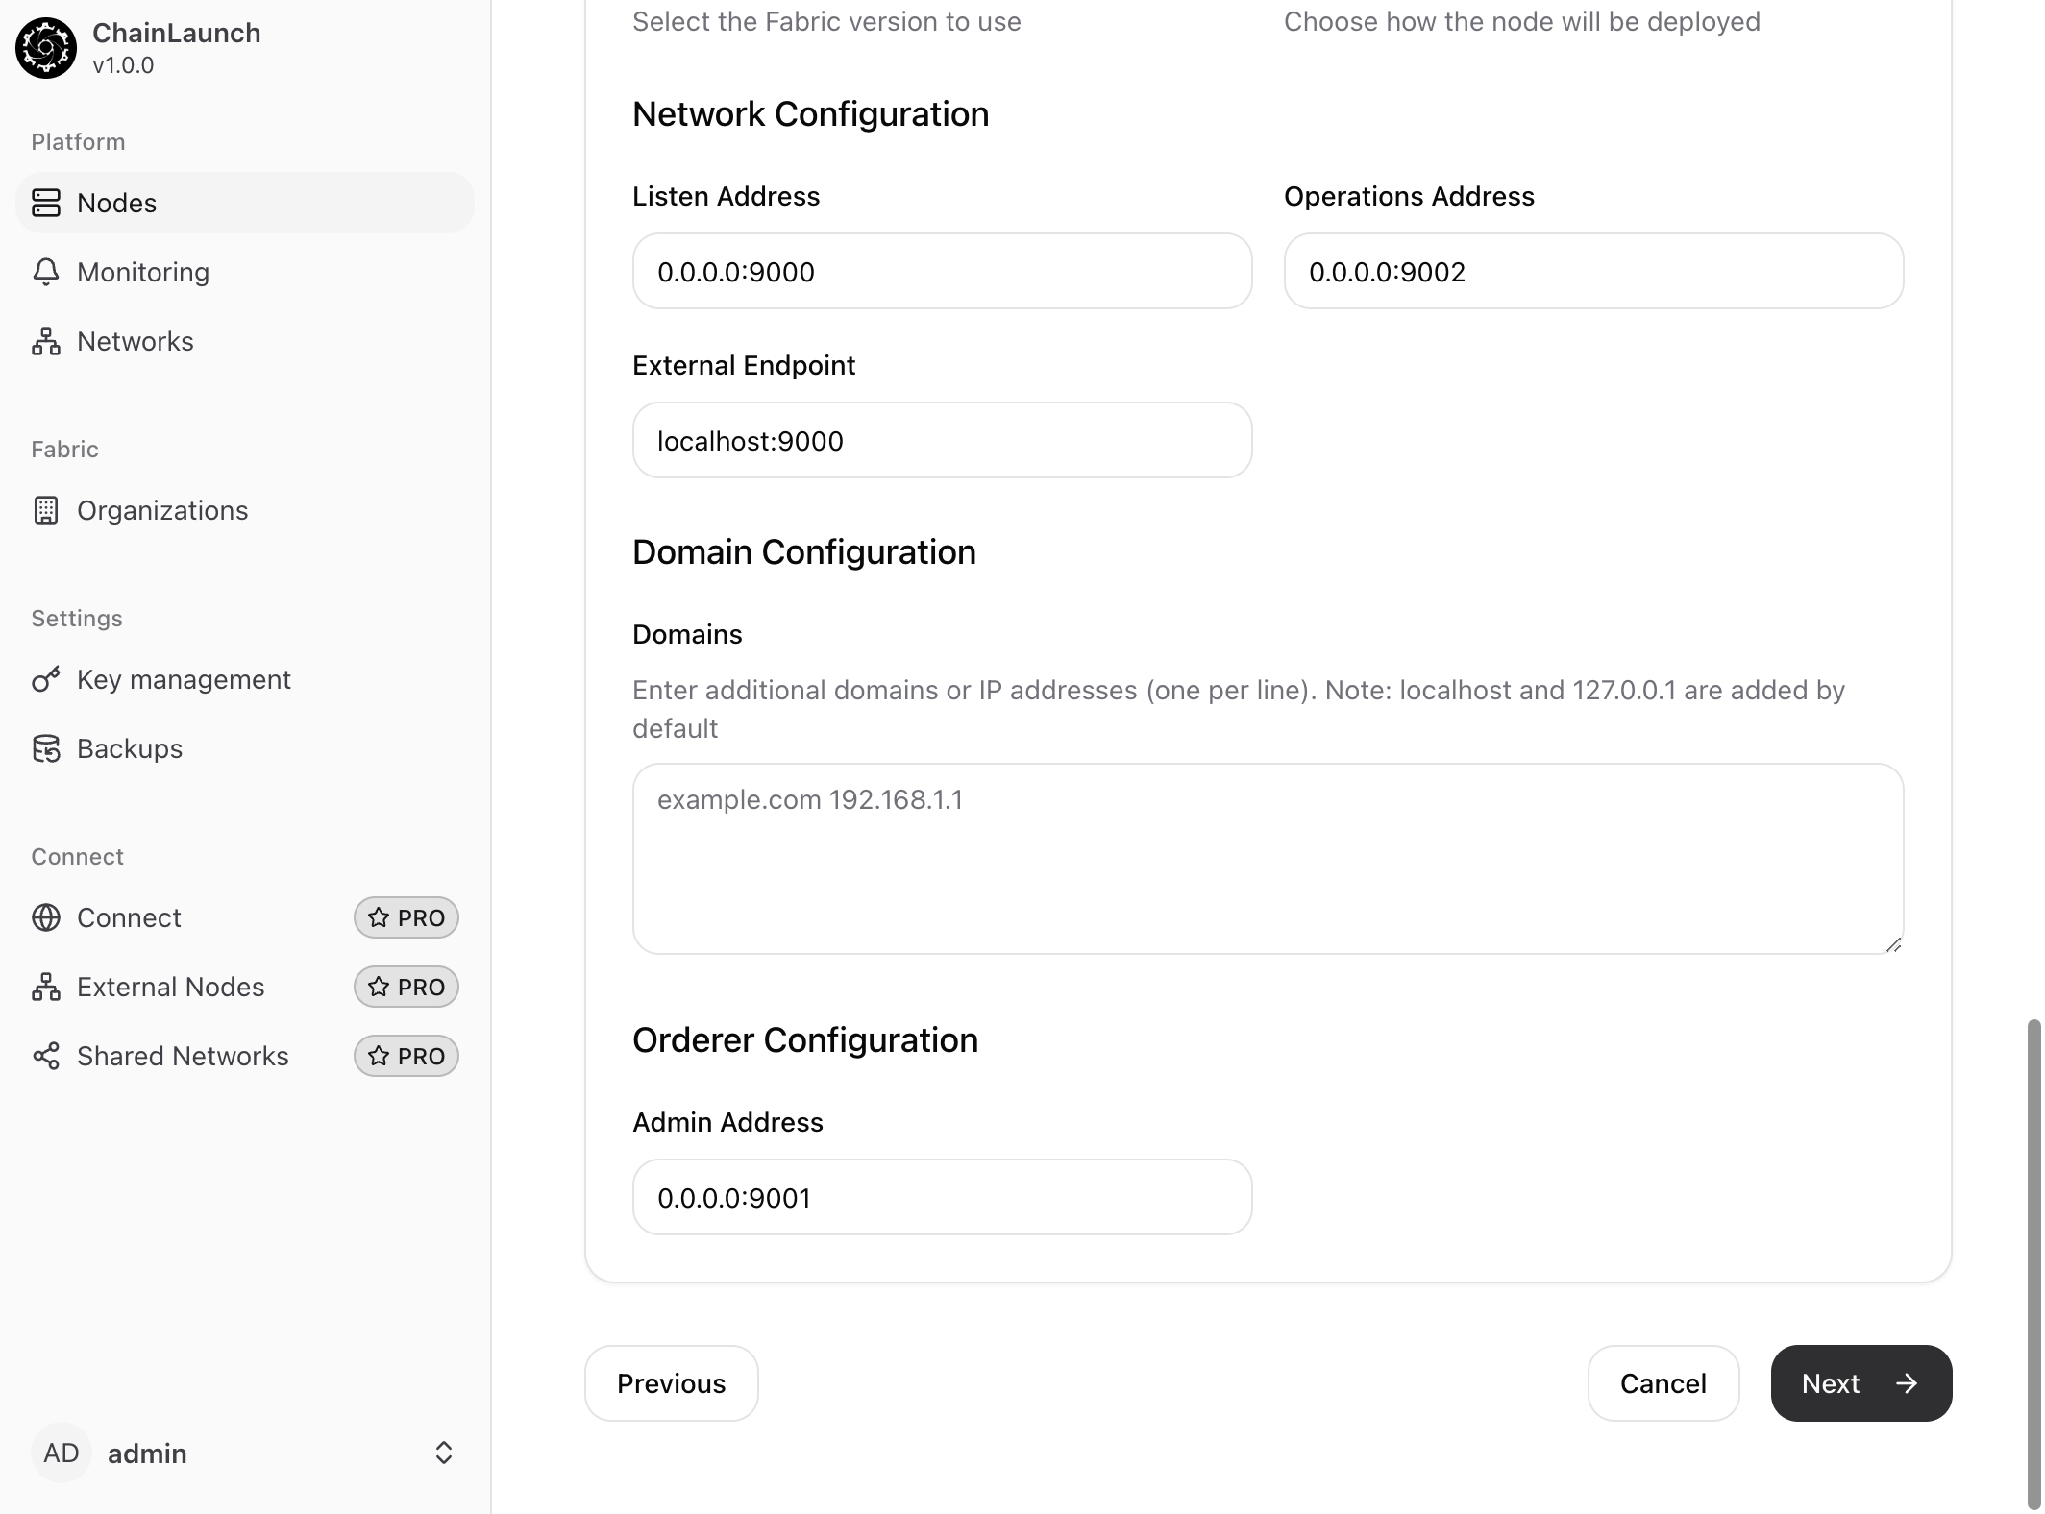This screenshot has width=2045, height=1514.
Task: Click the Key management key icon
Action: pos(45,679)
